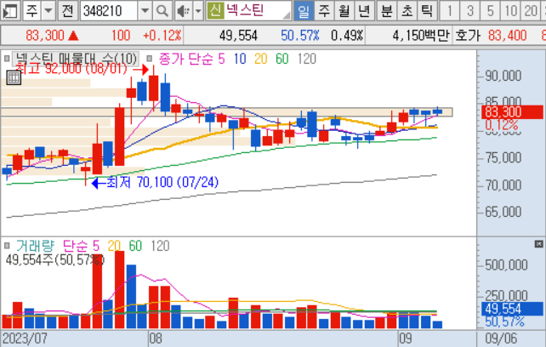Click volume MA 20 legend
This screenshot has width=546, height=347.
(x=114, y=246)
